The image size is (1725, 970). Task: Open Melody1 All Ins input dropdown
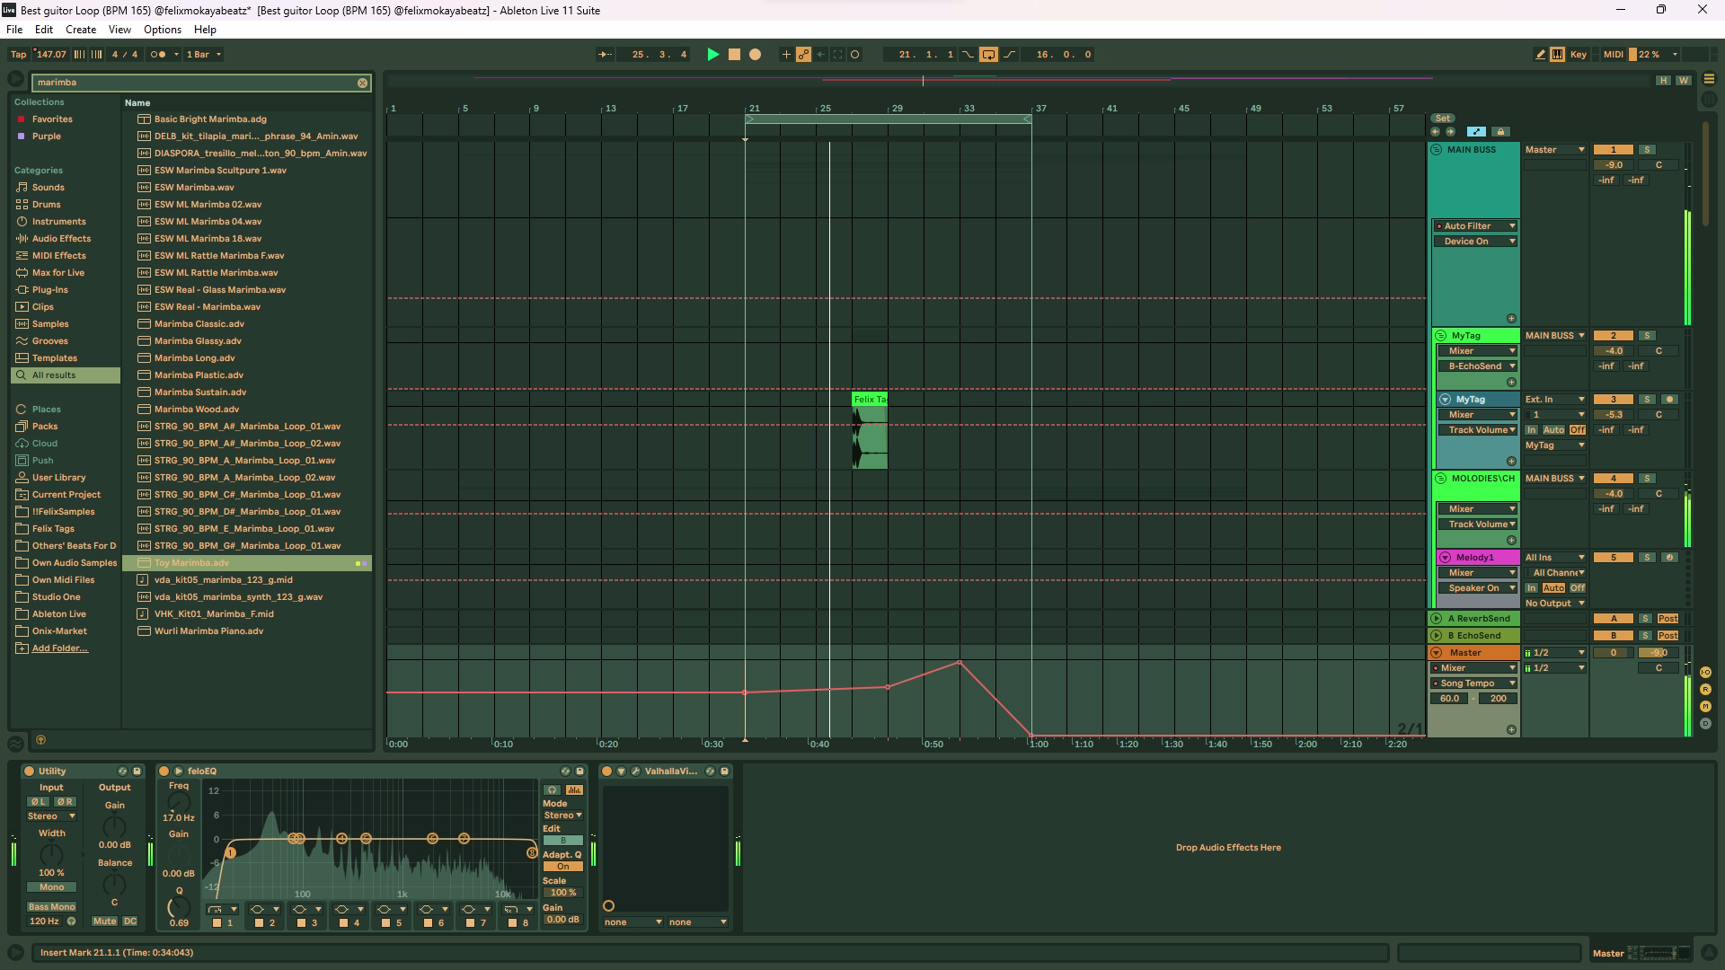click(x=1554, y=558)
